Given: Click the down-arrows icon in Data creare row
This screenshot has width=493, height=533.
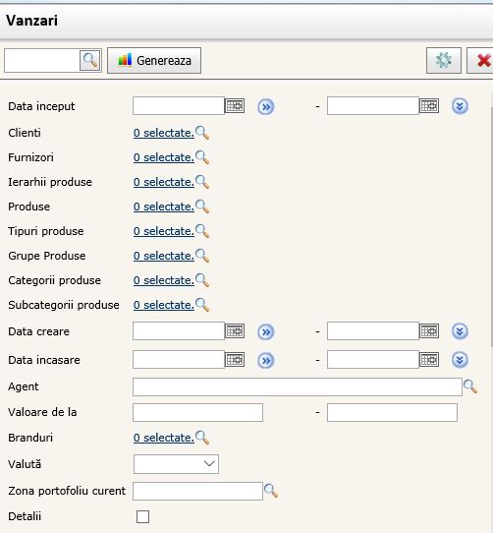Looking at the screenshot, I should [x=460, y=331].
